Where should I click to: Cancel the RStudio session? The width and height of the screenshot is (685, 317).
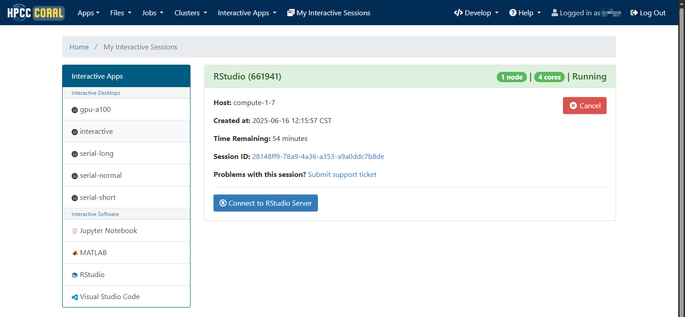[x=585, y=106]
